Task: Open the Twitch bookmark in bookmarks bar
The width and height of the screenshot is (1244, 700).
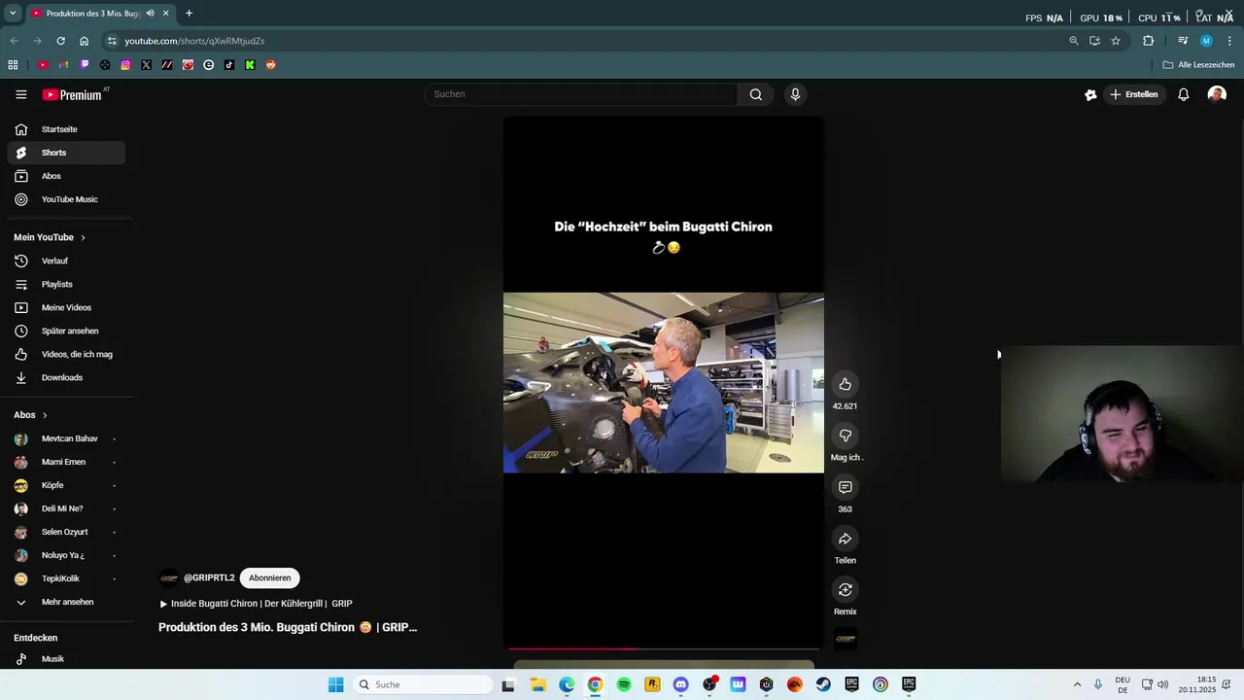Action: 84,65
